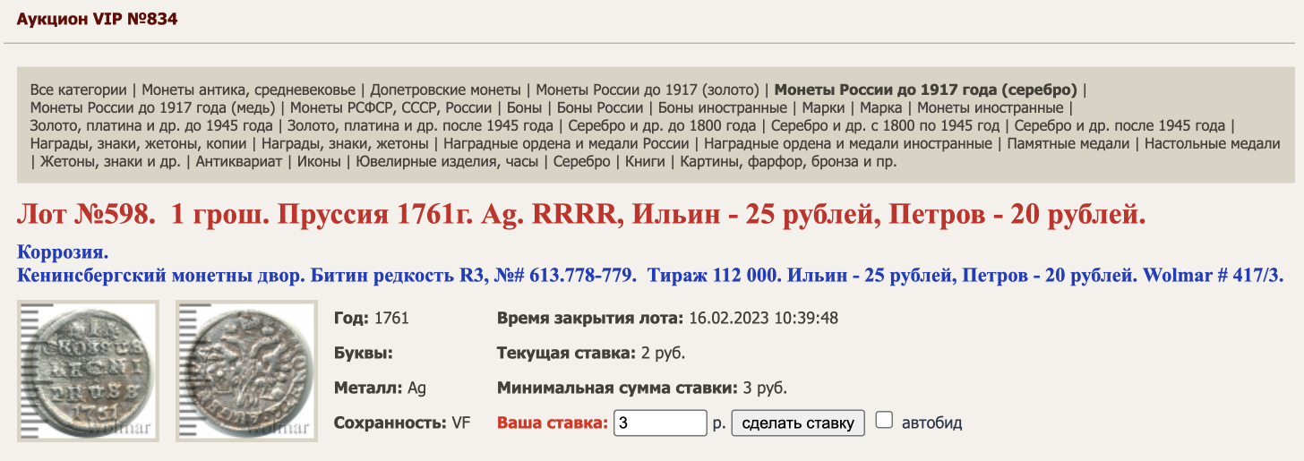The width and height of the screenshot is (1304, 461).
Task: Open the 'Монеты иностранные' category
Action: pyautogui.click(x=991, y=107)
